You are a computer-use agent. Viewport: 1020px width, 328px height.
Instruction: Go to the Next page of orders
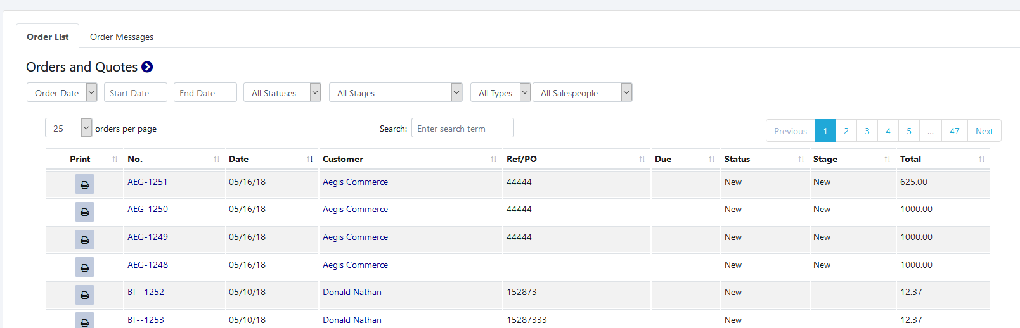(x=984, y=131)
